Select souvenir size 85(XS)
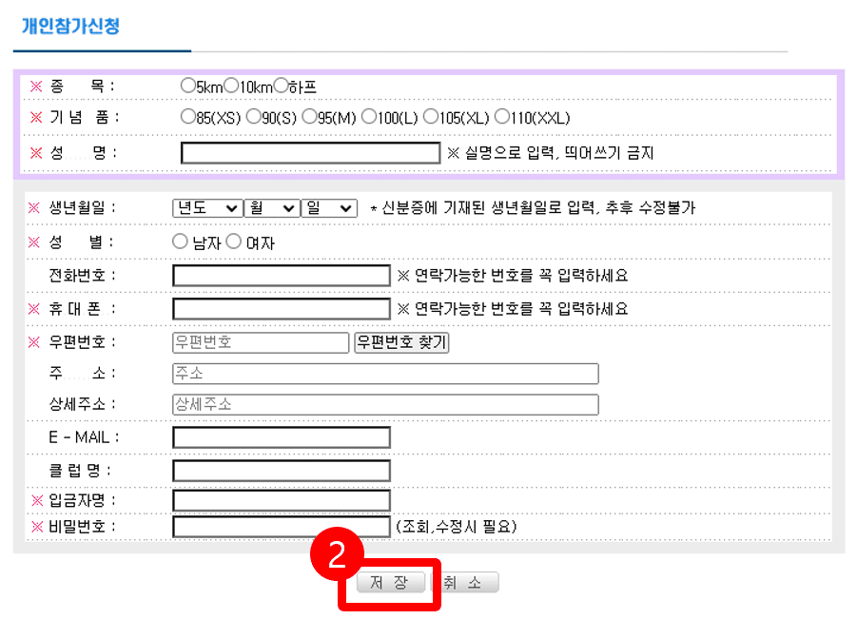The image size is (857, 619). coord(185,116)
